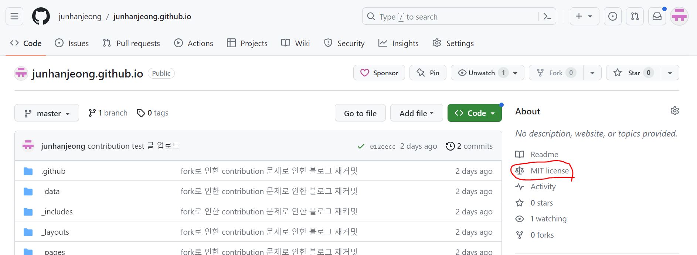Expand the master branch dropdown
This screenshot has height=255, width=697.
(47, 113)
